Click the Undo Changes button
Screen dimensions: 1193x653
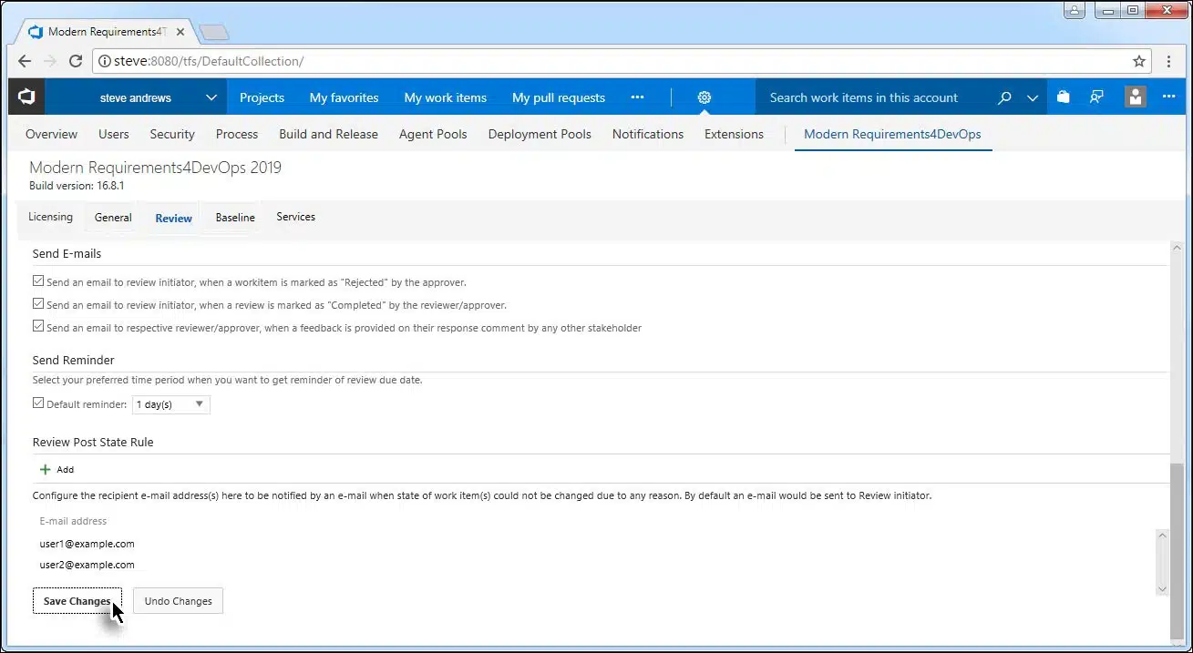point(178,601)
